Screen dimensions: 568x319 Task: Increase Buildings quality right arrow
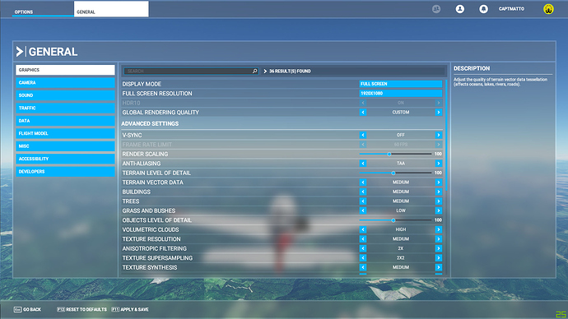click(438, 192)
